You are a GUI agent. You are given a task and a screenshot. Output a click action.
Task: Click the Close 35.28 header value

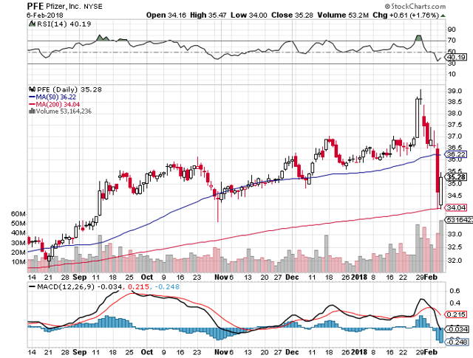(292, 15)
